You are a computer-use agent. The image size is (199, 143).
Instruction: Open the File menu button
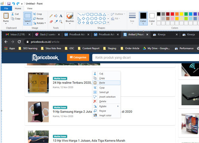coord(6,8)
